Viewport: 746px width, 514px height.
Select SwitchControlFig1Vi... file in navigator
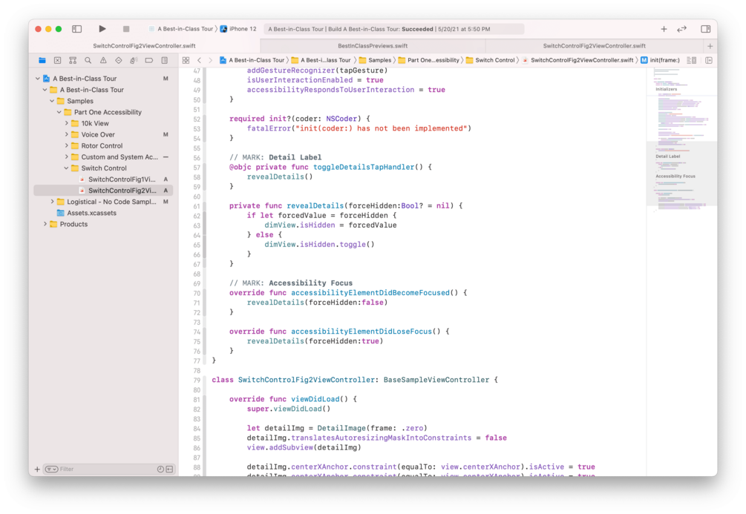122,179
